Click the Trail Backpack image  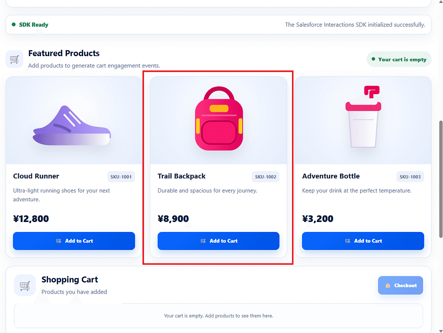coord(218,118)
